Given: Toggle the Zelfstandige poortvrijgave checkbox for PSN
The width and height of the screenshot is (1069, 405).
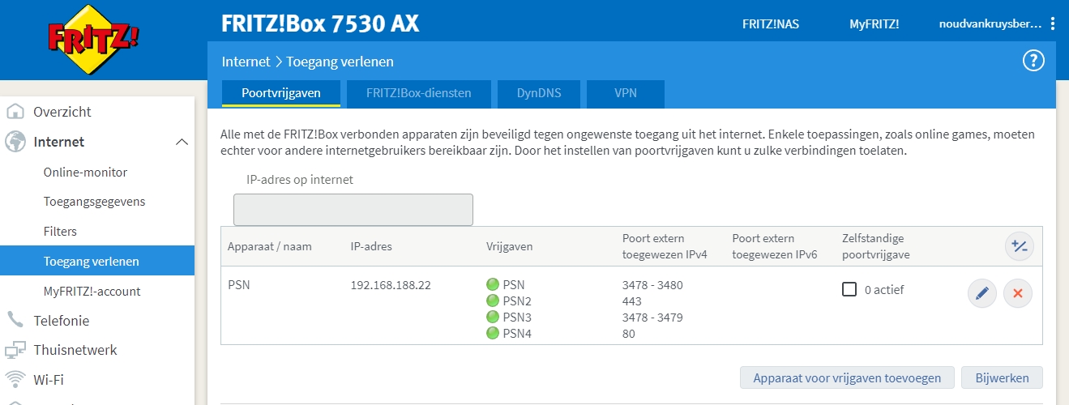Looking at the screenshot, I should (849, 289).
